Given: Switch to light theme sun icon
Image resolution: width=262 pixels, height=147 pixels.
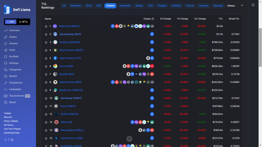Looking at the screenshot, I should pos(6,140).
